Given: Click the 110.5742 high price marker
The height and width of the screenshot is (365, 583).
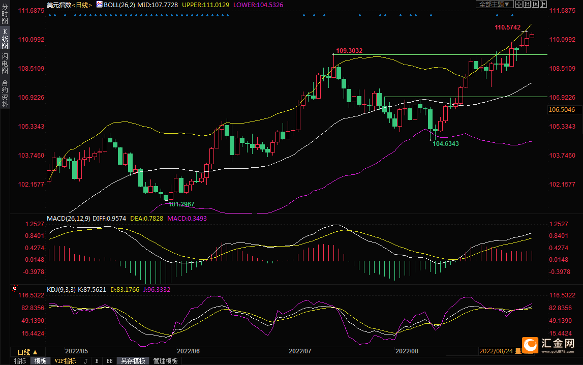Looking at the screenshot, I should coord(508,26).
